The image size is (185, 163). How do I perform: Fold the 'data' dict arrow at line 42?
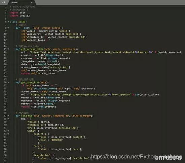[x=8, y=131]
